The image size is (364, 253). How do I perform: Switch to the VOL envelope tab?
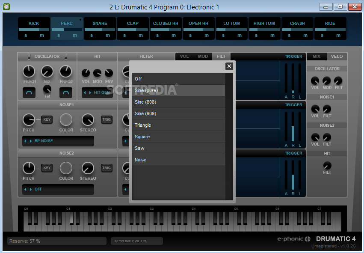184,56
